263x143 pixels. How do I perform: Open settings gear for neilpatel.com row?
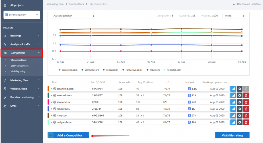240,122
